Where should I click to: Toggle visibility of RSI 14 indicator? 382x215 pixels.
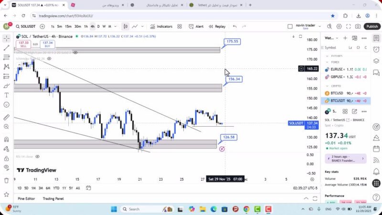point(37,156)
